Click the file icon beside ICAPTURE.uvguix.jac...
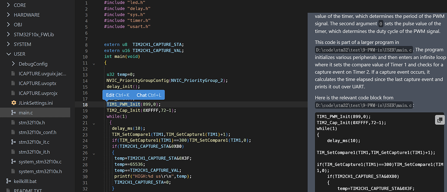The height and width of the screenshot is (192, 447). click(14, 74)
